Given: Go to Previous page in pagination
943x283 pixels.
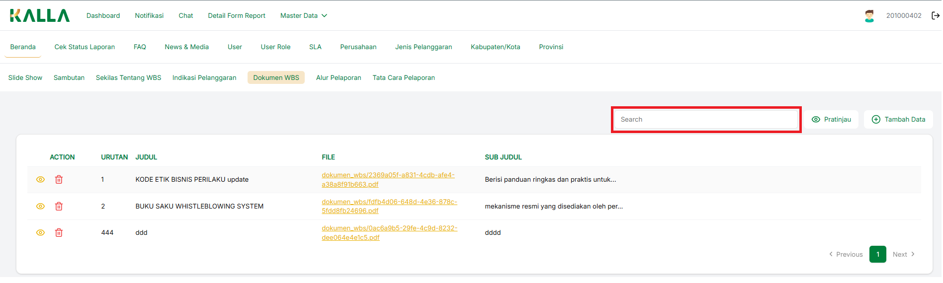Looking at the screenshot, I should click(x=846, y=255).
